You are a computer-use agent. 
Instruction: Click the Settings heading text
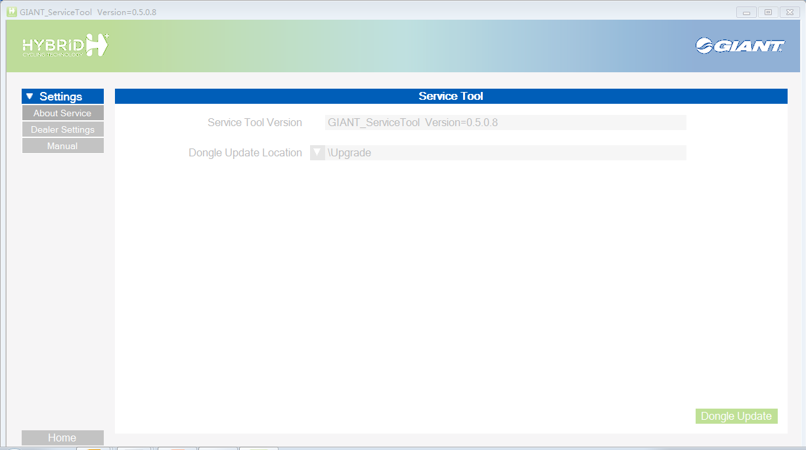pyautogui.click(x=60, y=97)
